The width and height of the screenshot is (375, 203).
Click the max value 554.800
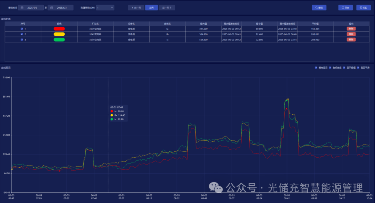203,39
